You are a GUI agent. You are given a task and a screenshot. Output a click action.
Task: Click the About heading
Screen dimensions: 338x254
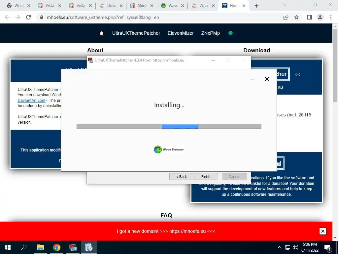pyautogui.click(x=95, y=50)
